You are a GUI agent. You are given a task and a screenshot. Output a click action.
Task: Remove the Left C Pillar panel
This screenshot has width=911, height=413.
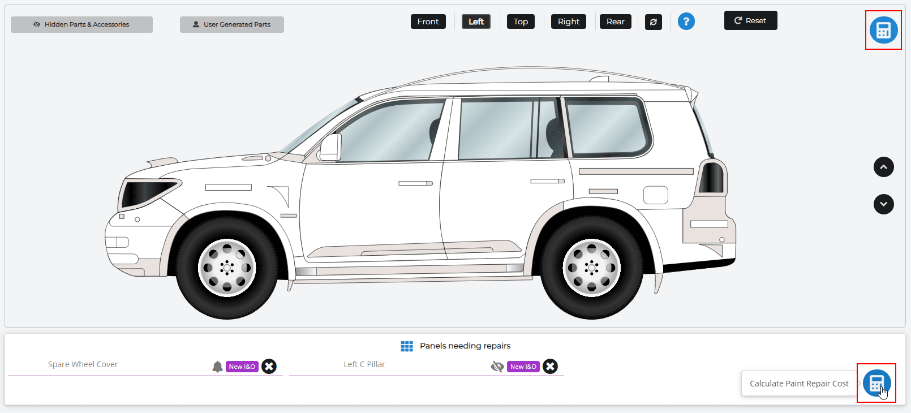[550, 367]
